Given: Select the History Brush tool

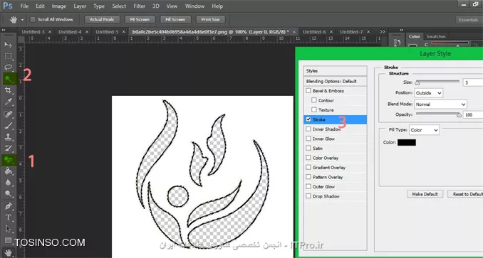Looking at the screenshot, I should pyautogui.click(x=8, y=148).
